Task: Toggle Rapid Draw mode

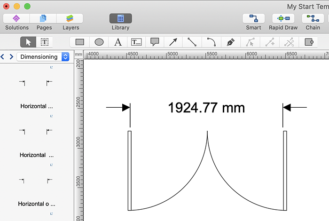Action: click(283, 19)
